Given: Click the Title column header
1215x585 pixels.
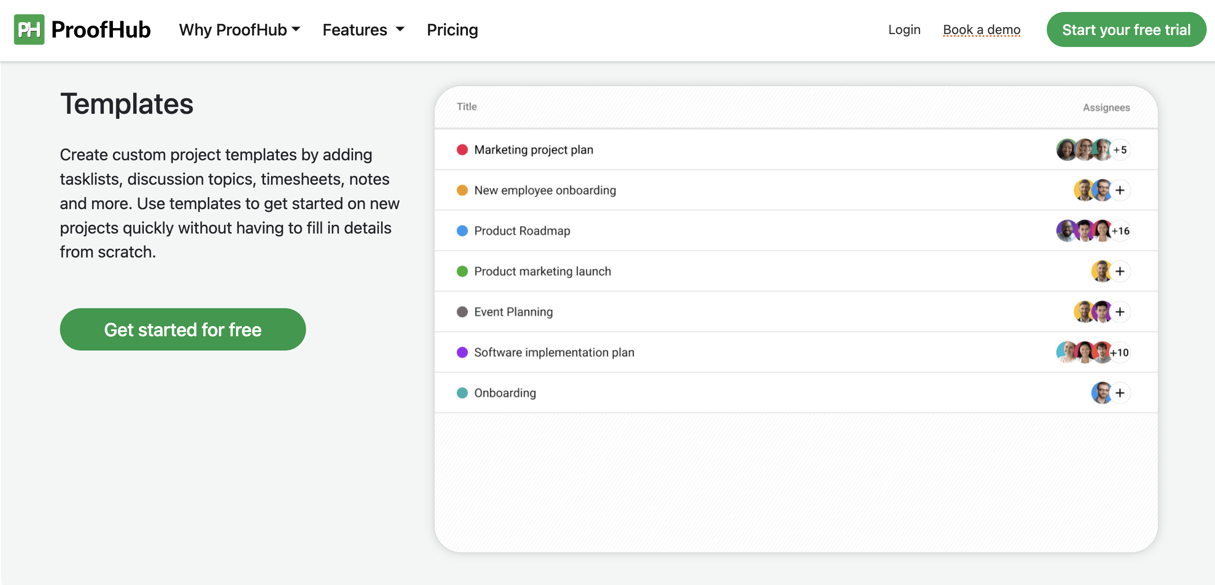Looking at the screenshot, I should point(466,107).
